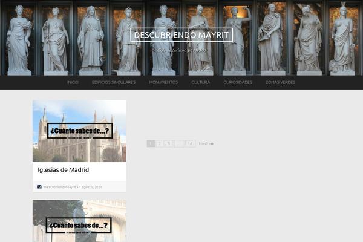Open the Iglesias de Madrid post title
363x242 pixels.
(x=63, y=170)
